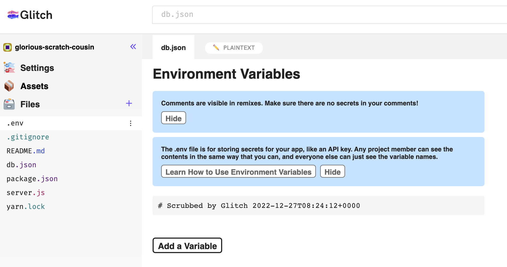
Task: Hide the comments warning banner
Action: pyautogui.click(x=173, y=118)
